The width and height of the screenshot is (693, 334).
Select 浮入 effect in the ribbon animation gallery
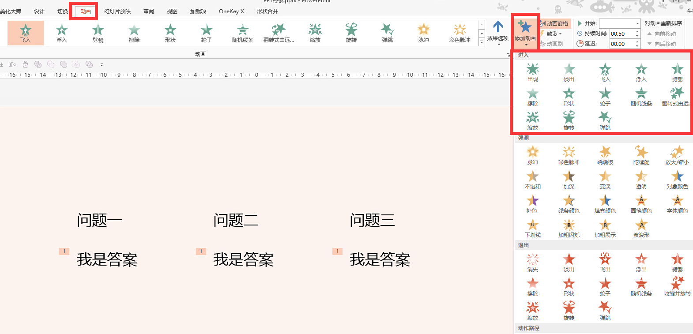pos(62,33)
